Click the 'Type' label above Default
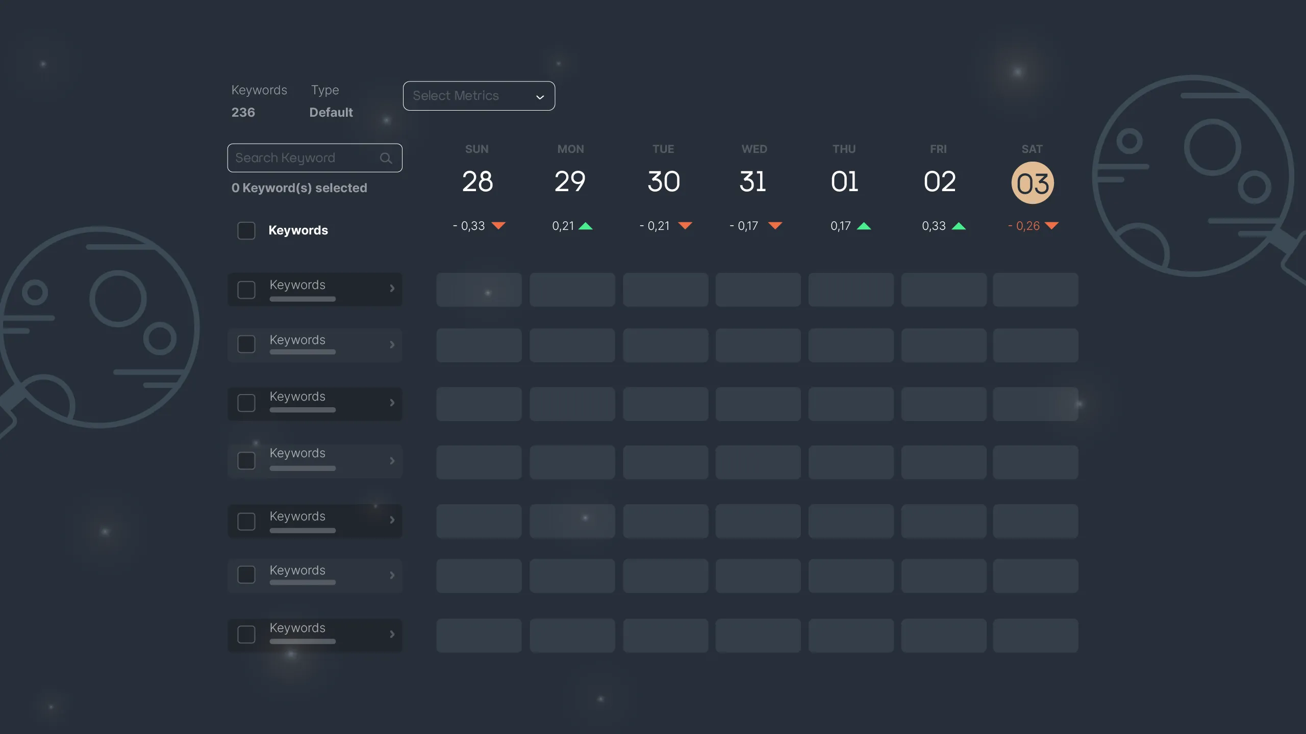The image size is (1306, 734). [325, 90]
